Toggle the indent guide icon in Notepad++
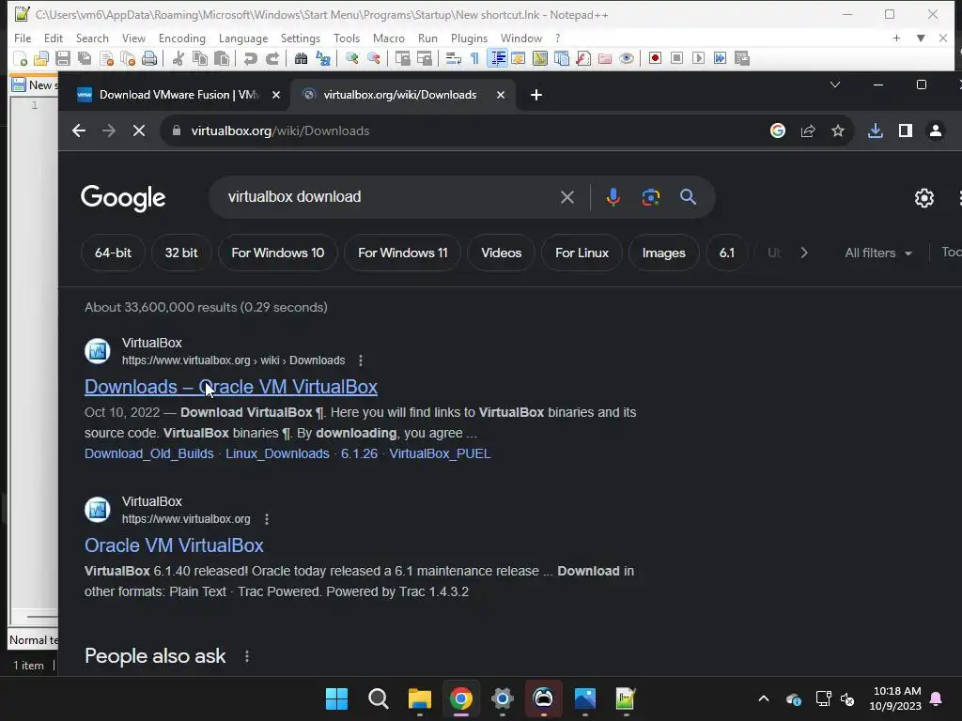 click(x=498, y=58)
